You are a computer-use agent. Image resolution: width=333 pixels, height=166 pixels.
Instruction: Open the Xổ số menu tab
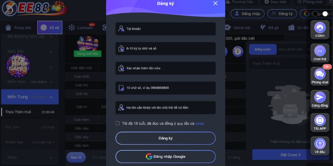click(50, 27)
